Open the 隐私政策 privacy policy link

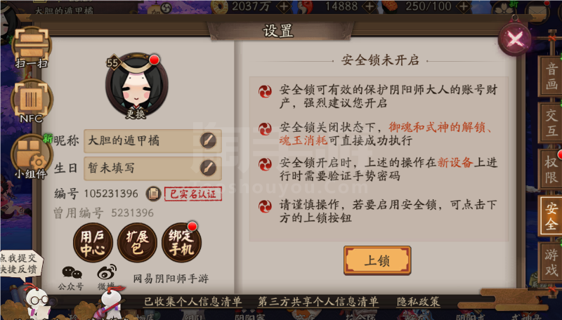tap(418, 302)
